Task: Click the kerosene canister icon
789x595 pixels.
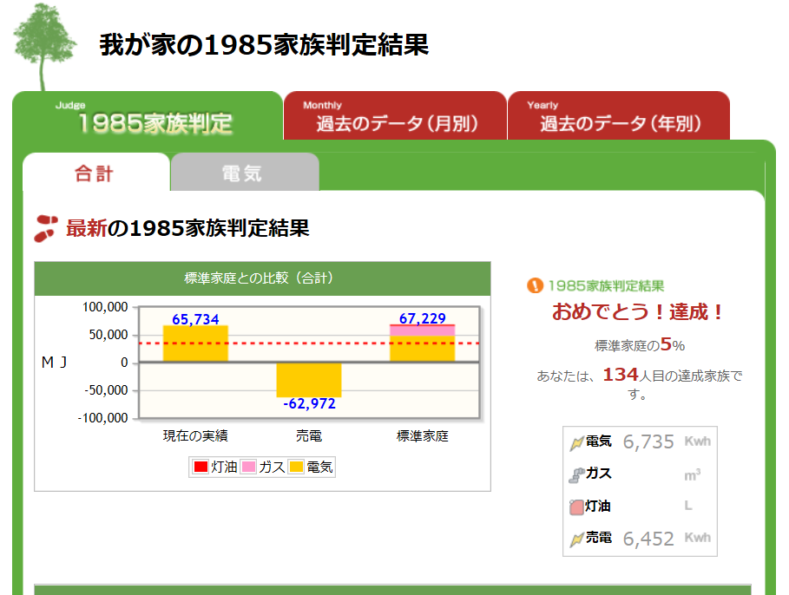Action: 576,506
